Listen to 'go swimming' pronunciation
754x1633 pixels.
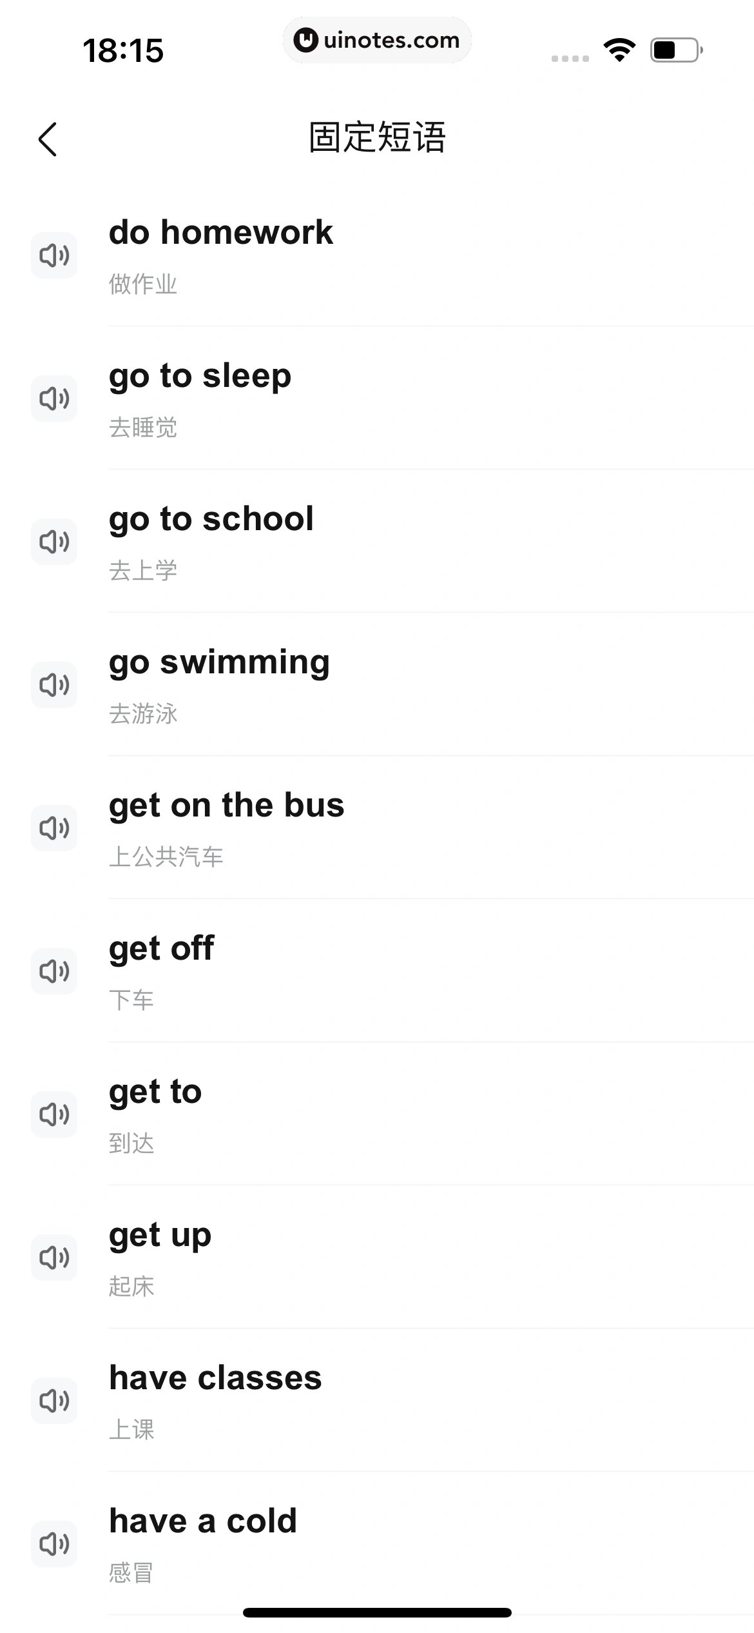coord(54,685)
